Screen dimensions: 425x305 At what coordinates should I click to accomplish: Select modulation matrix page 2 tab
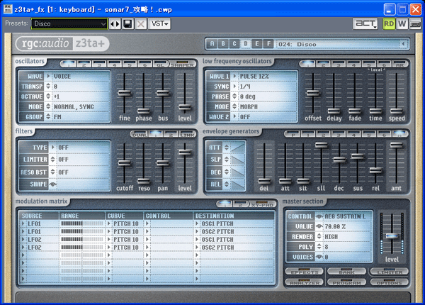tap(241, 204)
